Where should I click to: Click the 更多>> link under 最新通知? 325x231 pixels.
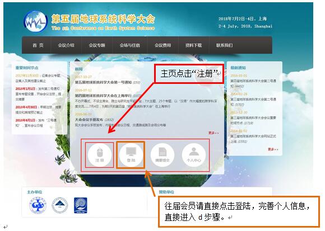(273, 149)
